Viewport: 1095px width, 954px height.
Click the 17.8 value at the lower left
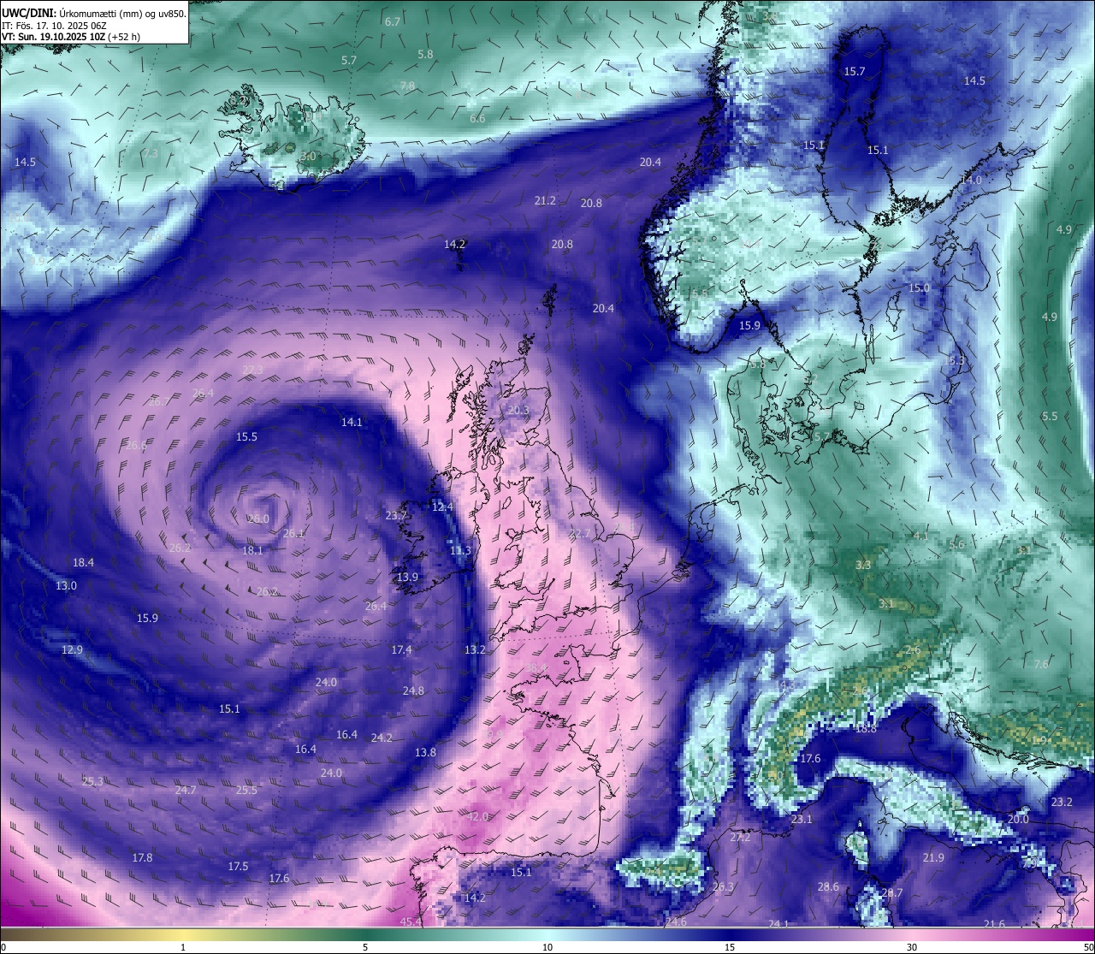point(142,858)
